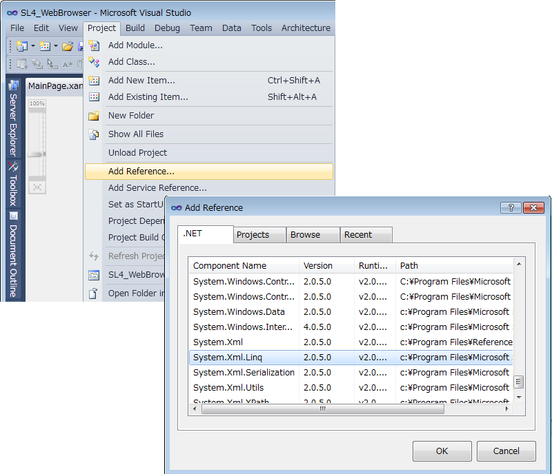
Task: Click the 100% zoom value box
Action: pos(37,103)
